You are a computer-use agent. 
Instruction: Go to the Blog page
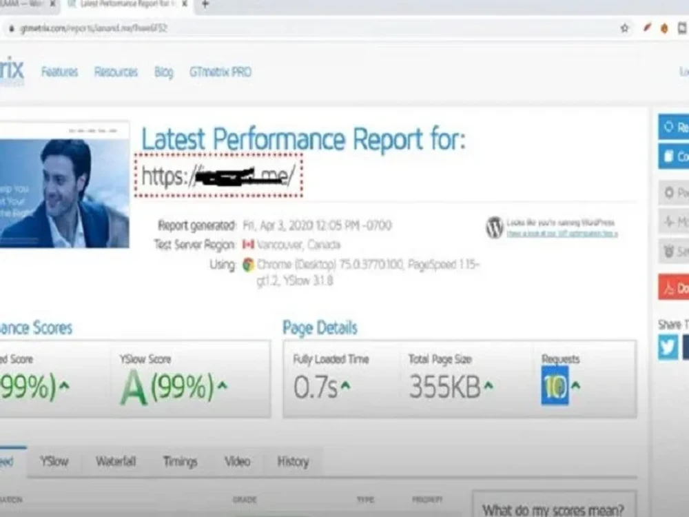tap(163, 72)
